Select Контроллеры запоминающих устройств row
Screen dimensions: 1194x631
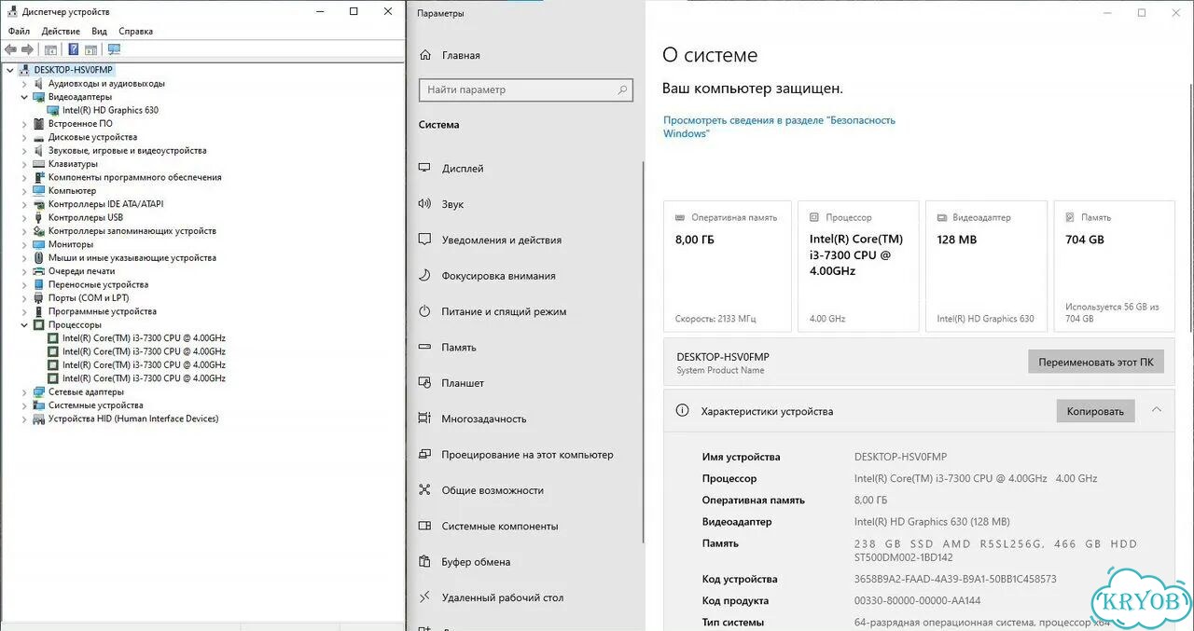coord(132,231)
